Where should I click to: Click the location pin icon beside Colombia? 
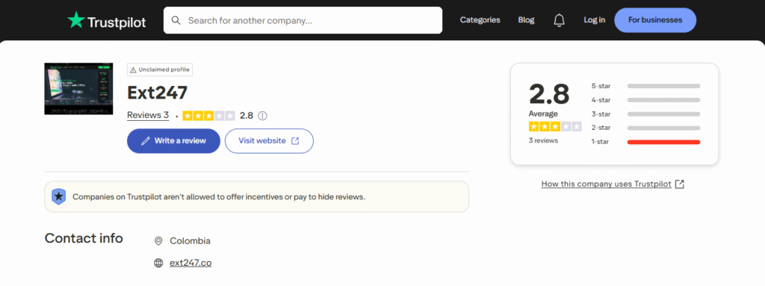[158, 241]
